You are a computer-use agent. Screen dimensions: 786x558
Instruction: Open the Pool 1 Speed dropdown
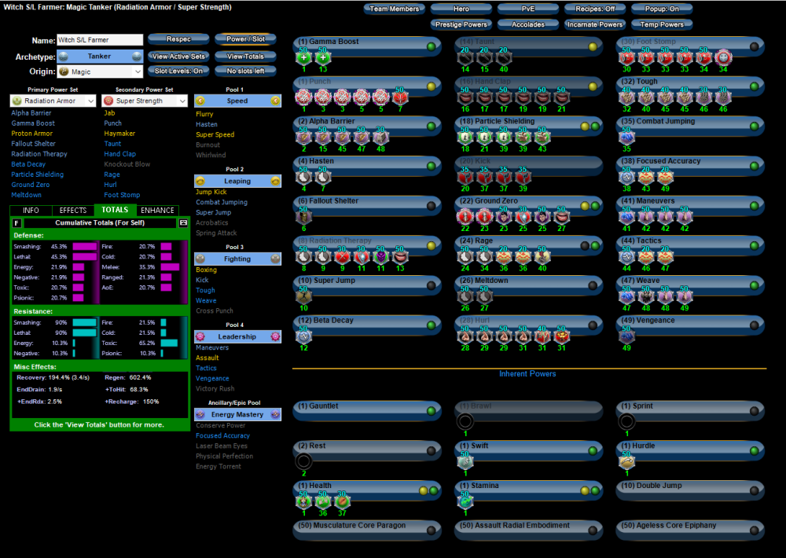click(238, 101)
